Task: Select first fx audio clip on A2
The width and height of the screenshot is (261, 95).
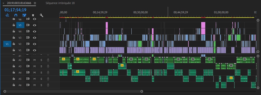Action: click(65, 60)
